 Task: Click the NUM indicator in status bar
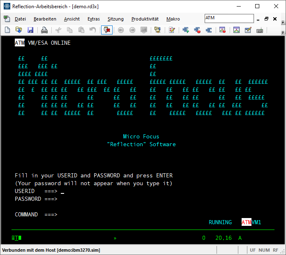pyautogui.click(x=264, y=250)
